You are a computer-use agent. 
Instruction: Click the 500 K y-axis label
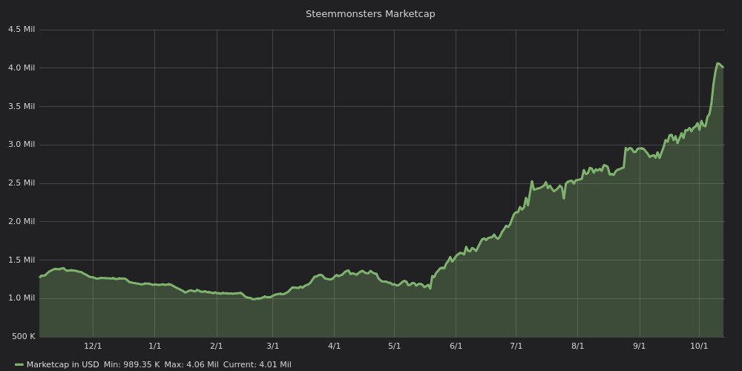24,336
